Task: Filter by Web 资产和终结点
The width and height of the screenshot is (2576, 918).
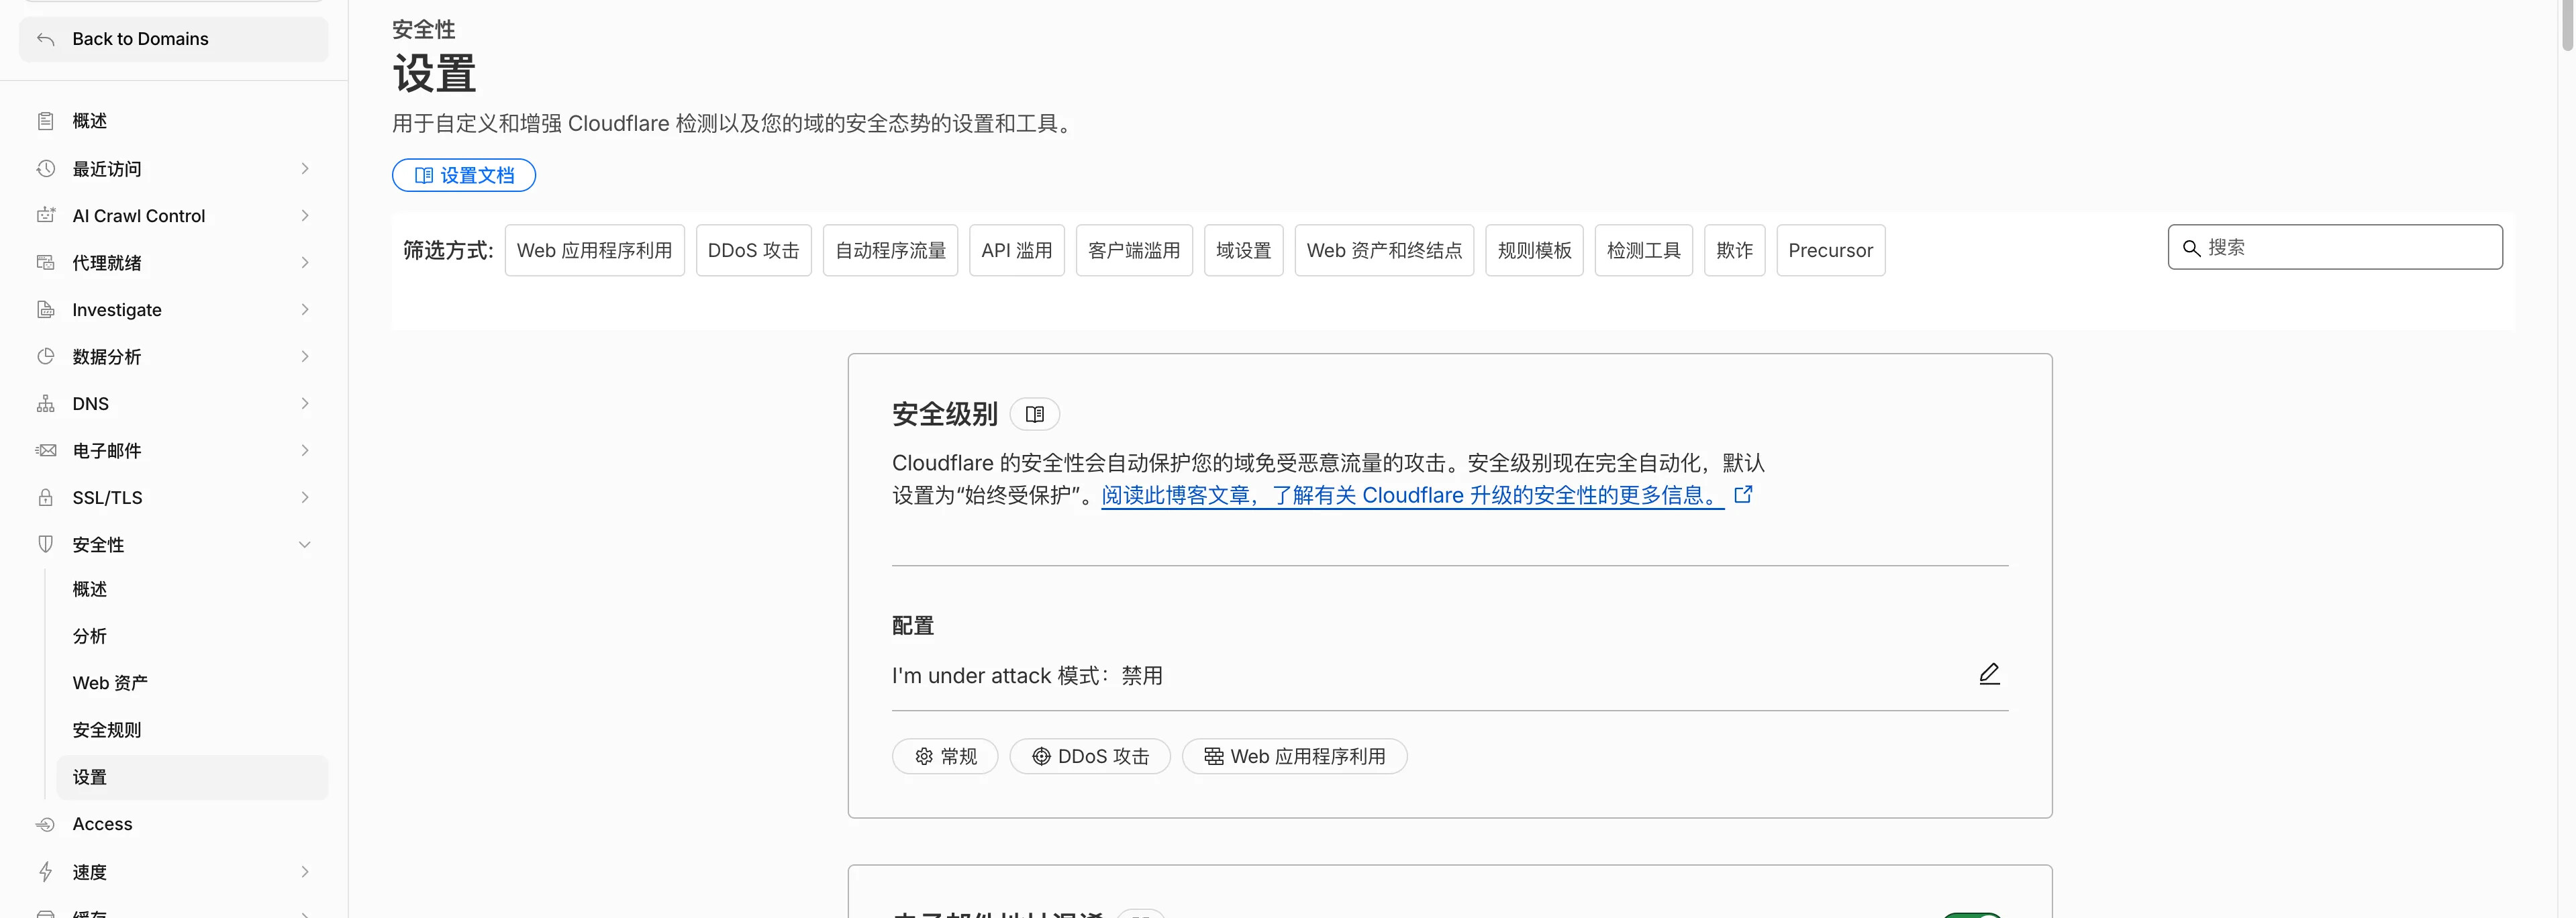Action: click(1384, 250)
